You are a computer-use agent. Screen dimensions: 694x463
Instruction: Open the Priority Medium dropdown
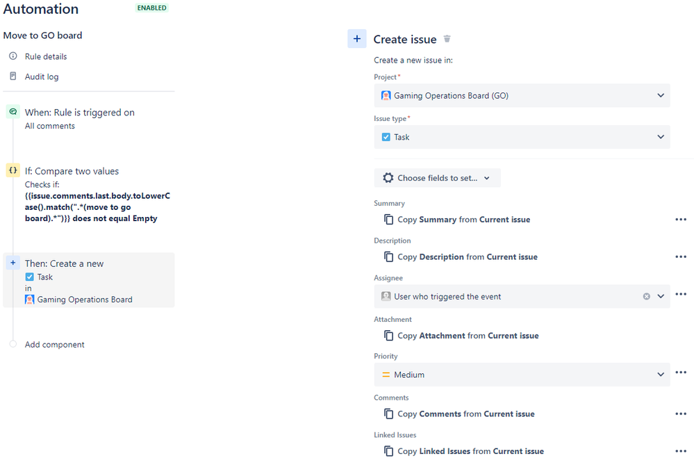(522, 375)
